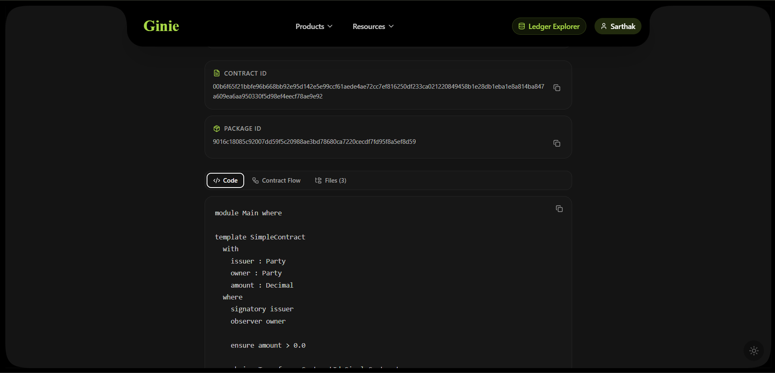Click the 'observer owner' line

coord(258,321)
